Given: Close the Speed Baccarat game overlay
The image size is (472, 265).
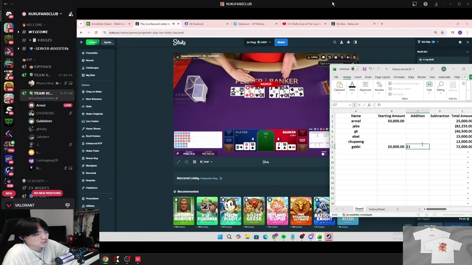Looking at the screenshot, I should pyautogui.click(x=177, y=57).
